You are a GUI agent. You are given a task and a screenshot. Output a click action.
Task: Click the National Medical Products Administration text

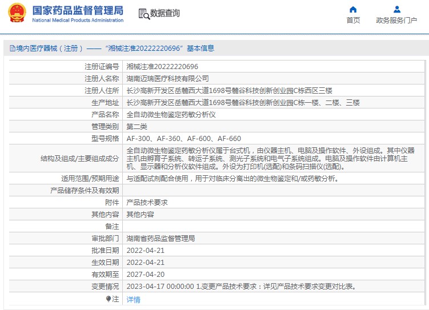coord(78,20)
